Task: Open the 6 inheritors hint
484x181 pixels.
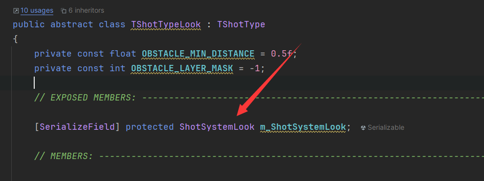Action: click(x=86, y=10)
